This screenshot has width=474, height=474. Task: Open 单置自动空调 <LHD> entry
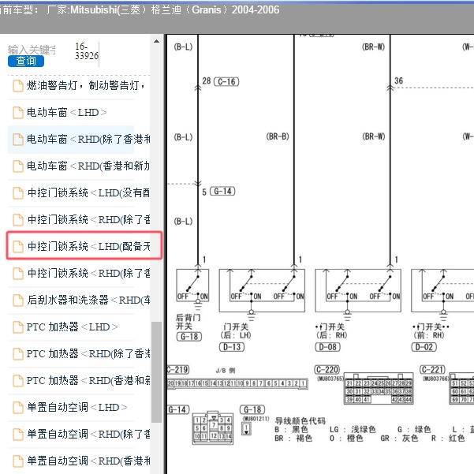(77, 407)
